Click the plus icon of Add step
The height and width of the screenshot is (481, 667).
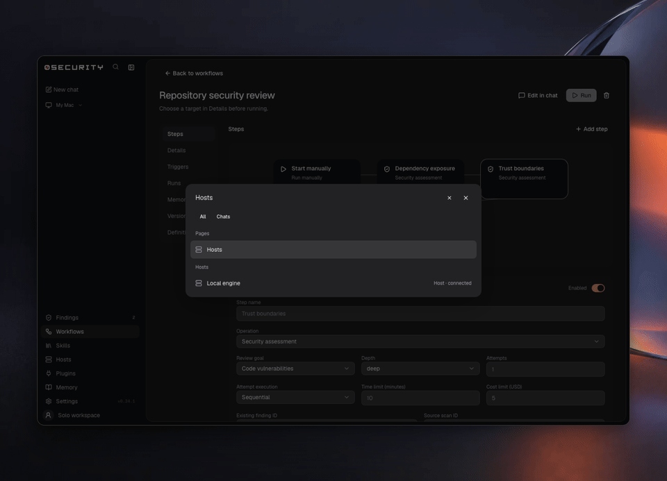point(578,129)
